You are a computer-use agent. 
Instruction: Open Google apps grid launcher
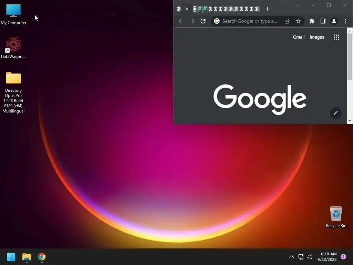click(x=336, y=37)
